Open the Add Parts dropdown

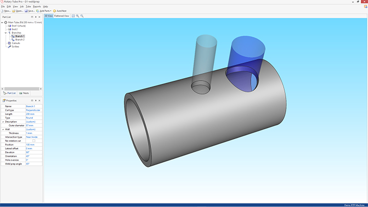[45, 11]
